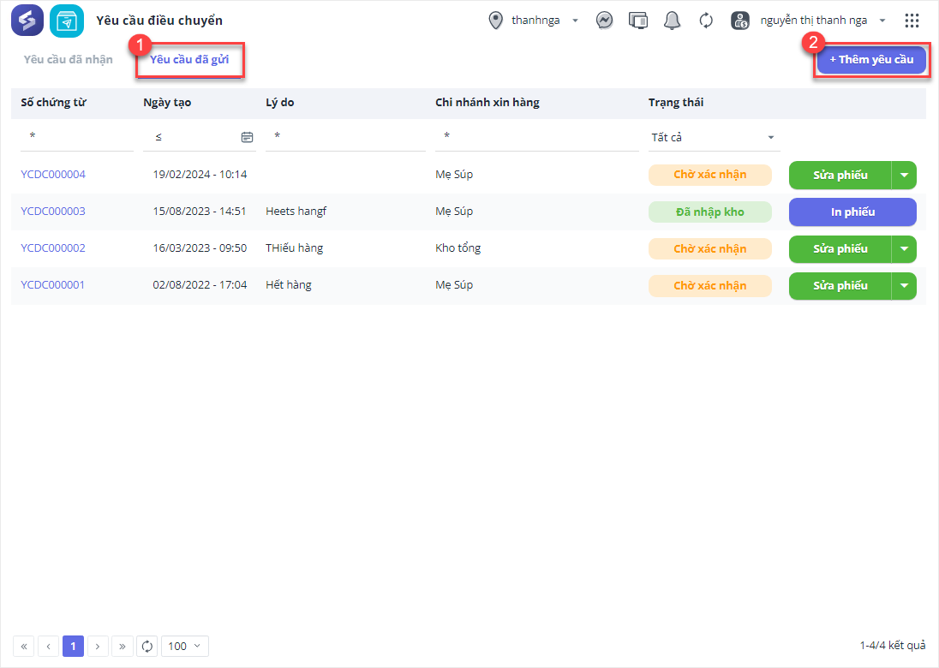This screenshot has height=668, width=939.
Task: Click the Lý do column header
Action: point(279,103)
